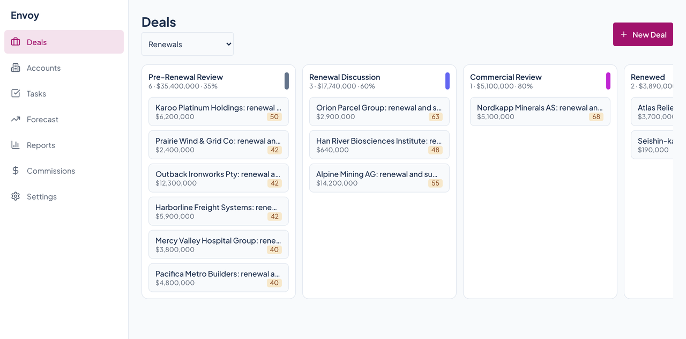This screenshot has width=686, height=339.
Task: Open the Prairie Wind & Grid Co deal
Action: (x=219, y=145)
